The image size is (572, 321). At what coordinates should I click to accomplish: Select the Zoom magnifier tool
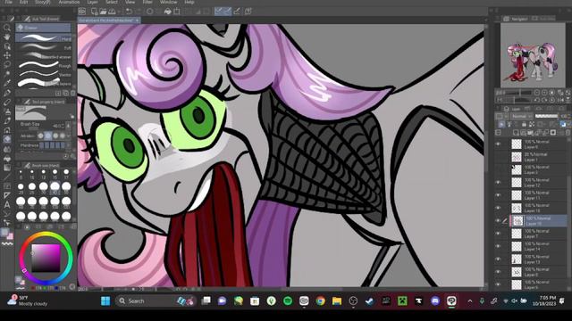[x=6, y=28]
